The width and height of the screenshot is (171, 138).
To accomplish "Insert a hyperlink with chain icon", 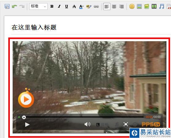I will pyautogui.click(x=96, y=6).
